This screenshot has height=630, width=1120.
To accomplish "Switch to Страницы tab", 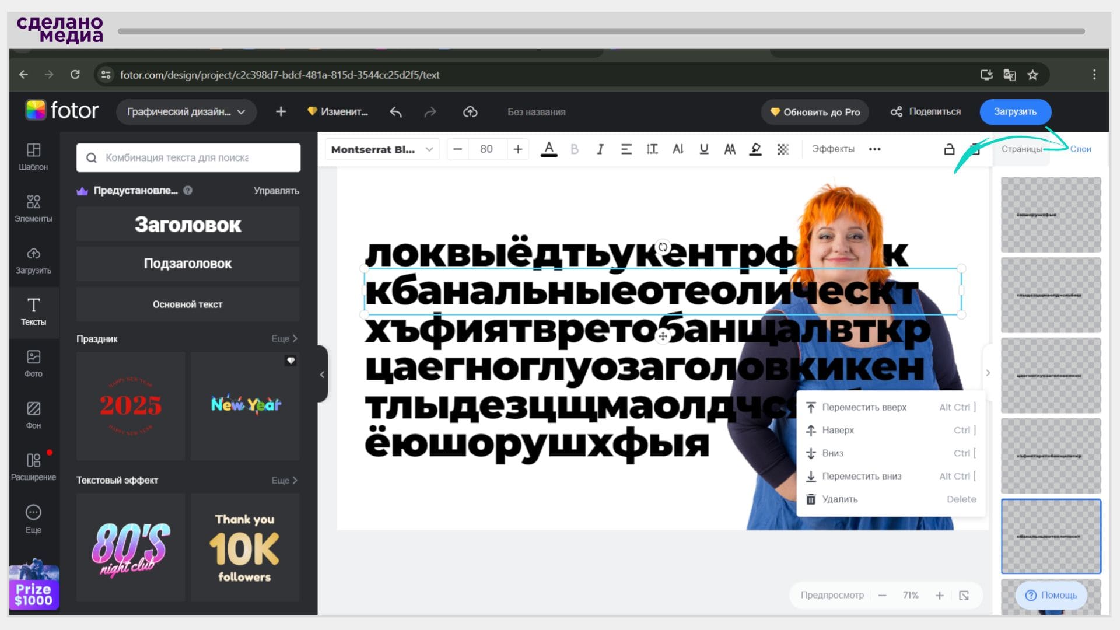I will [1021, 149].
